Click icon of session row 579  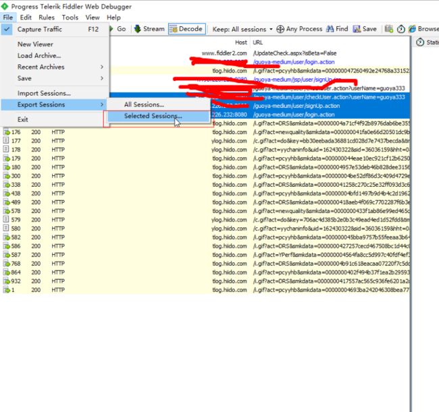pos(6,220)
